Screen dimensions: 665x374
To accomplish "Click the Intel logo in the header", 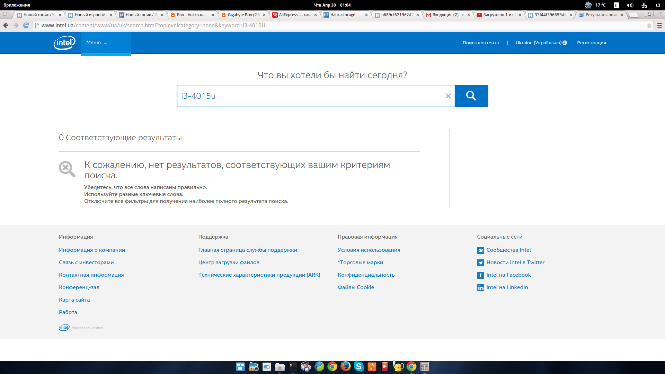I will coord(64,43).
